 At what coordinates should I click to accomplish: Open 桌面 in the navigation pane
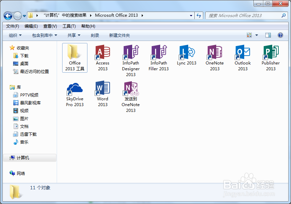(21, 63)
